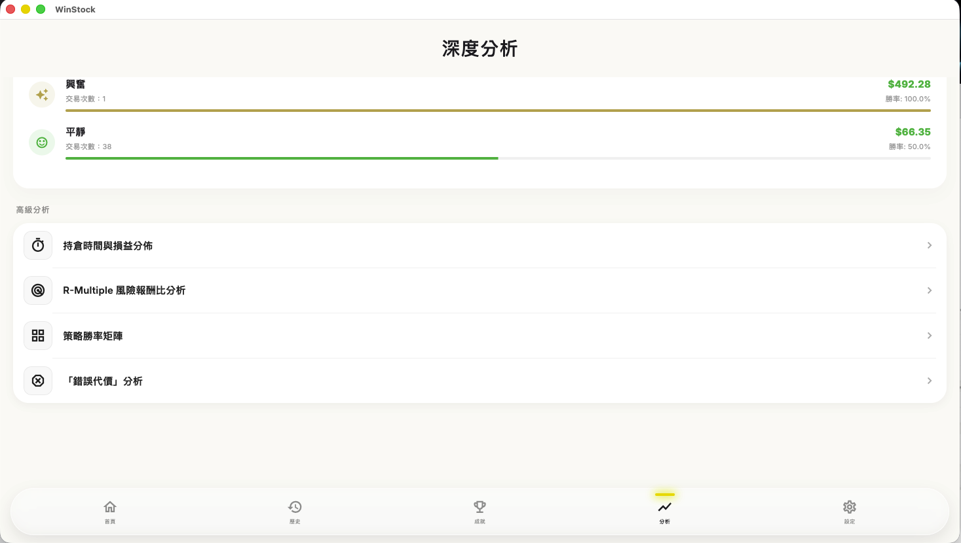Click the gold 興奮 progress bar
This screenshot has width=961, height=543.
pyautogui.click(x=498, y=111)
